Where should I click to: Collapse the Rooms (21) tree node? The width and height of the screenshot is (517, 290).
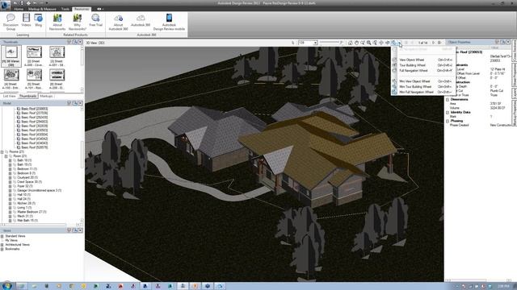(x=2, y=152)
